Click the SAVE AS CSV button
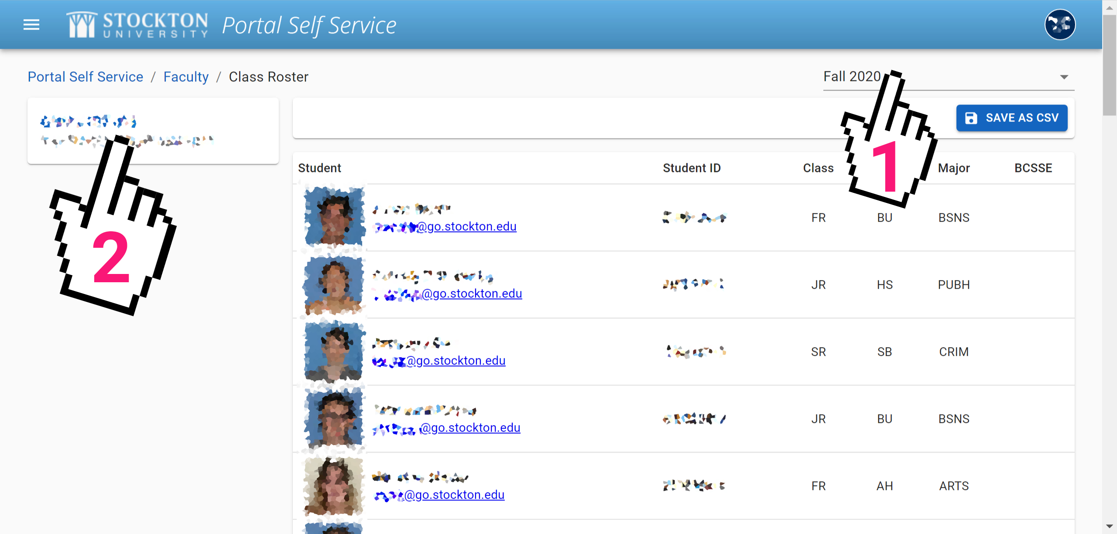Screen dimensions: 1117x534 coord(1011,118)
